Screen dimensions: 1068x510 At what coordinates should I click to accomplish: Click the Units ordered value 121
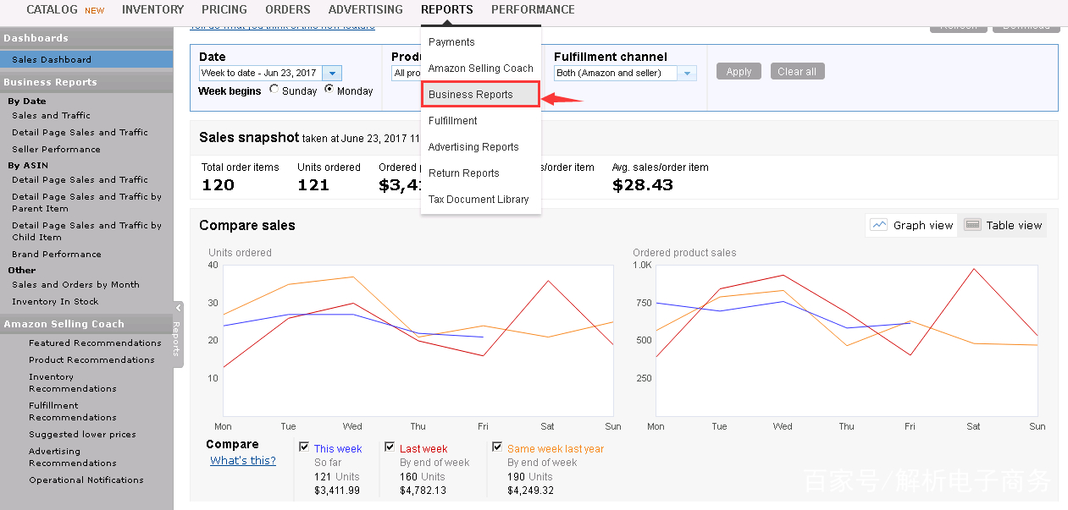(x=313, y=185)
